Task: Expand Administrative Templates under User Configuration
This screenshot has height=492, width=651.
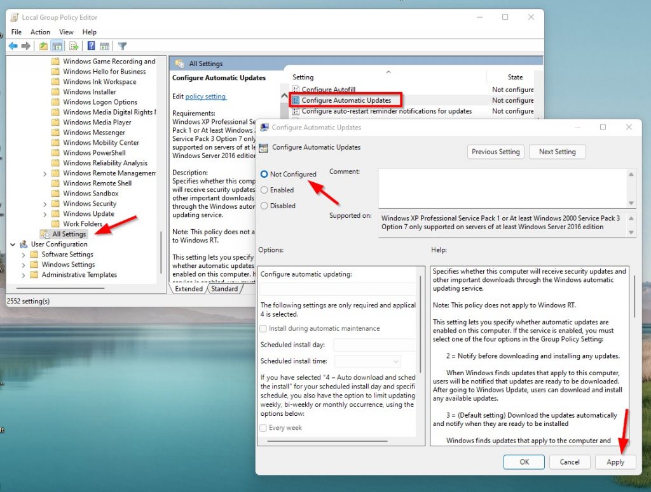Action: click(x=24, y=276)
